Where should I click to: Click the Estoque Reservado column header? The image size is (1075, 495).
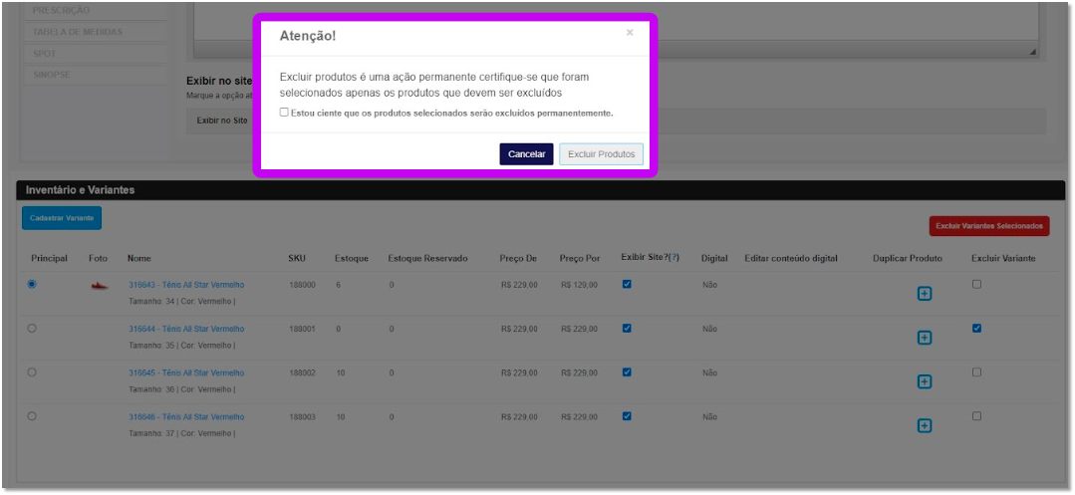point(427,259)
